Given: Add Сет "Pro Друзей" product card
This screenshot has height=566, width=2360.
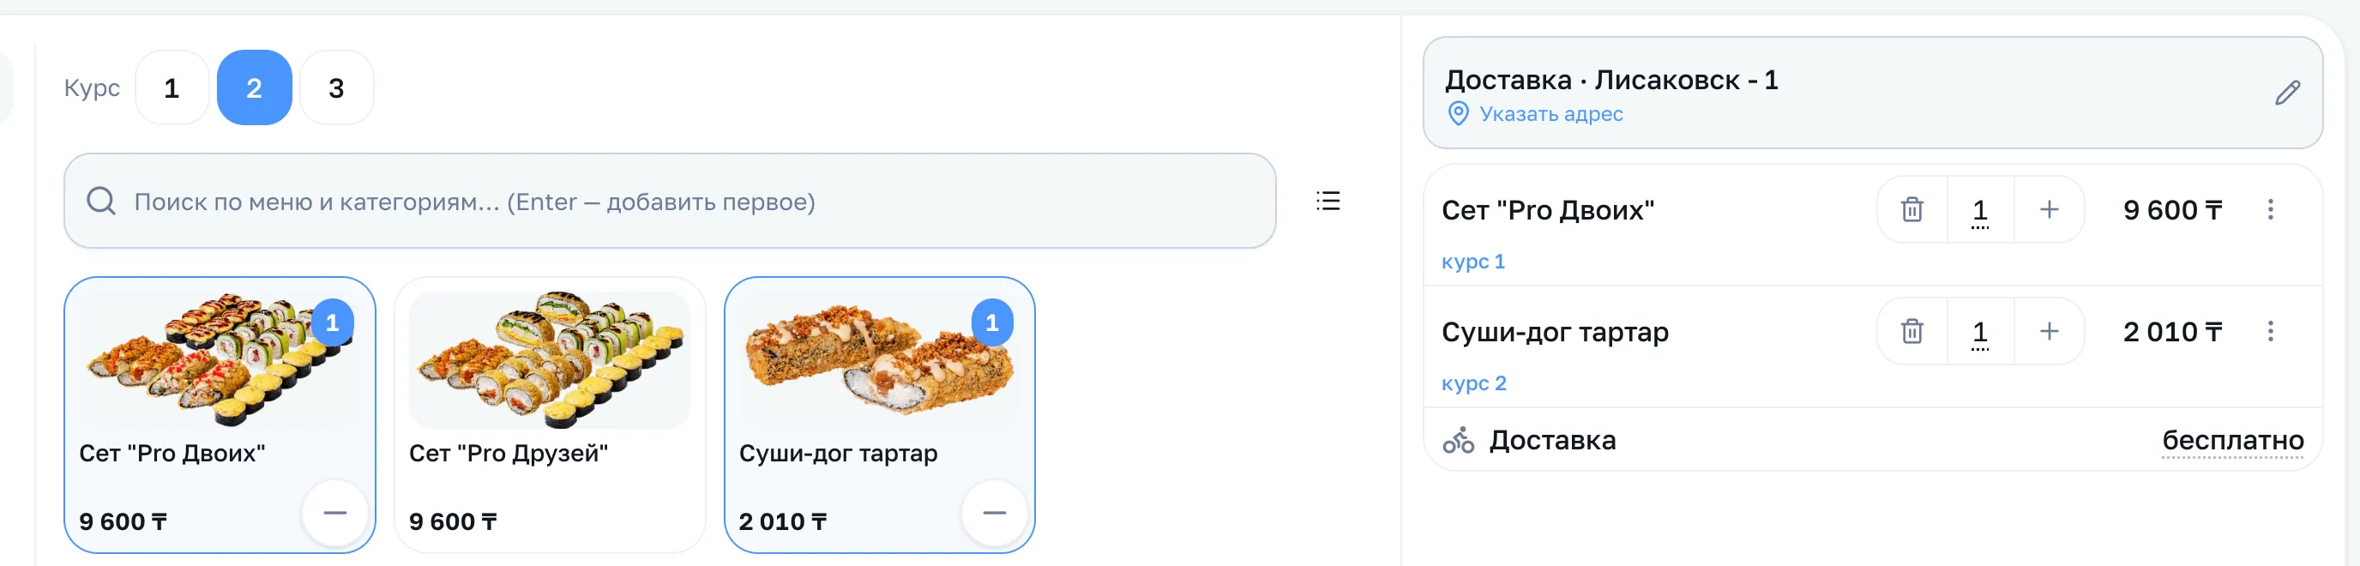Looking at the screenshot, I should [x=550, y=415].
